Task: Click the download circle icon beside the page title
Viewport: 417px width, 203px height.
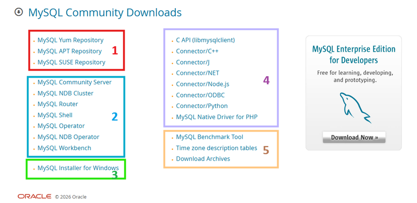Action: point(18,12)
